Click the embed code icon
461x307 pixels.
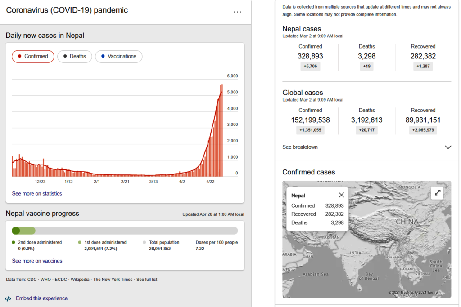[x=8, y=298]
